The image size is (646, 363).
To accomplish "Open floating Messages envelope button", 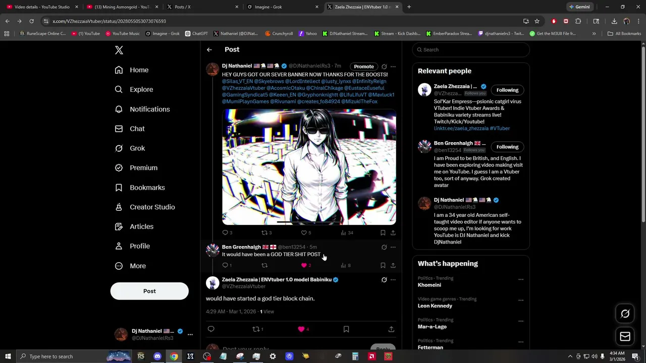I will click(625, 336).
